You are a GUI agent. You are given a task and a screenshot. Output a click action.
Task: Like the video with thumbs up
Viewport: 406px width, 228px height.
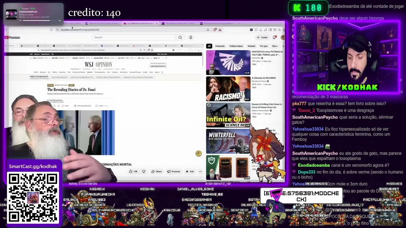pyautogui.click(x=133, y=172)
